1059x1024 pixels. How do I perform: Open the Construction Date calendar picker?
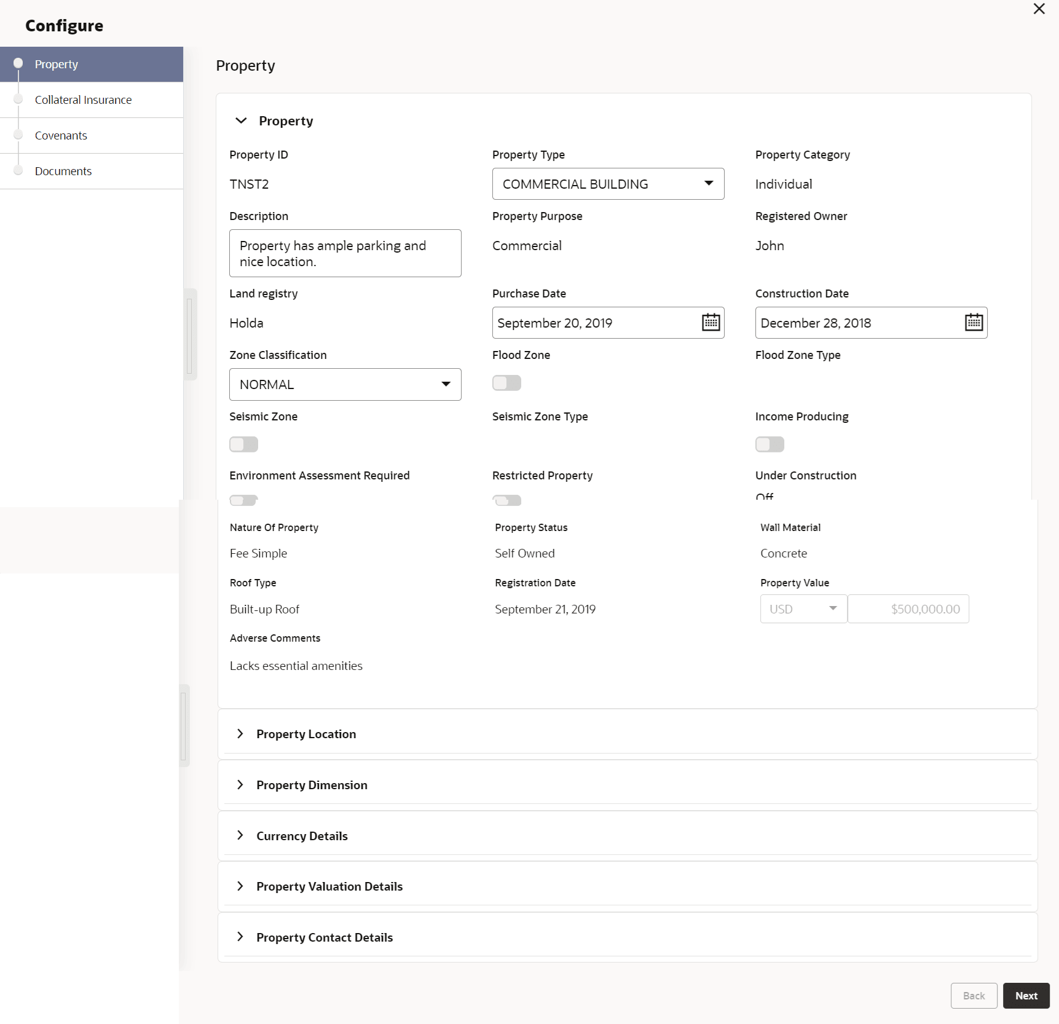974,323
